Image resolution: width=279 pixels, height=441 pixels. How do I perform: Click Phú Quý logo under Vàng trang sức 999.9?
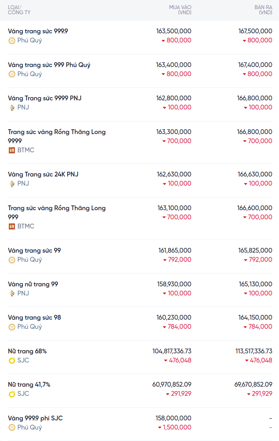(12, 40)
